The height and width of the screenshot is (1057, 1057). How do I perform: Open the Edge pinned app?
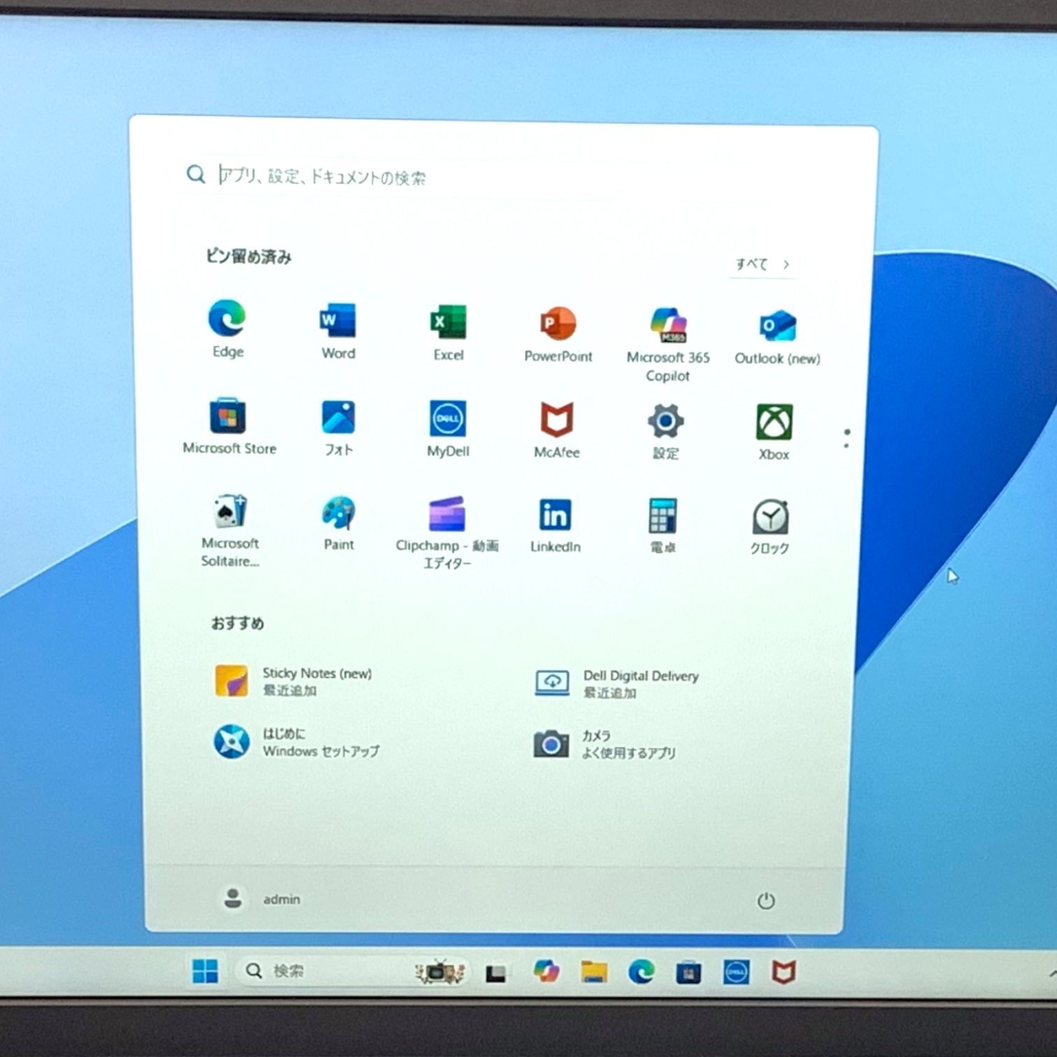tap(227, 328)
